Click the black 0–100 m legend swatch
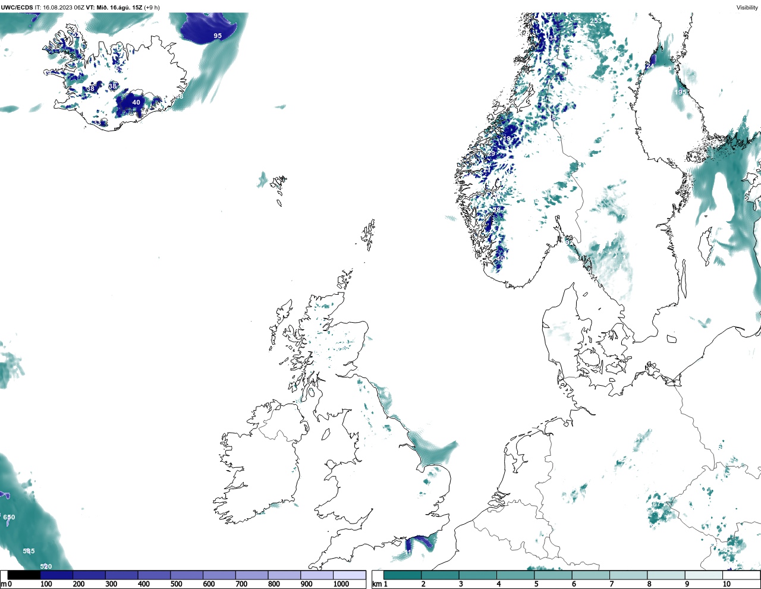The width and height of the screenshot is (761, 589). 24,575
